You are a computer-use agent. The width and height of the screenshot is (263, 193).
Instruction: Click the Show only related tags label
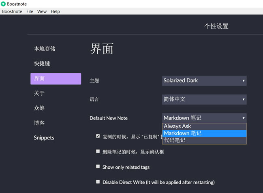click(126, 167)
